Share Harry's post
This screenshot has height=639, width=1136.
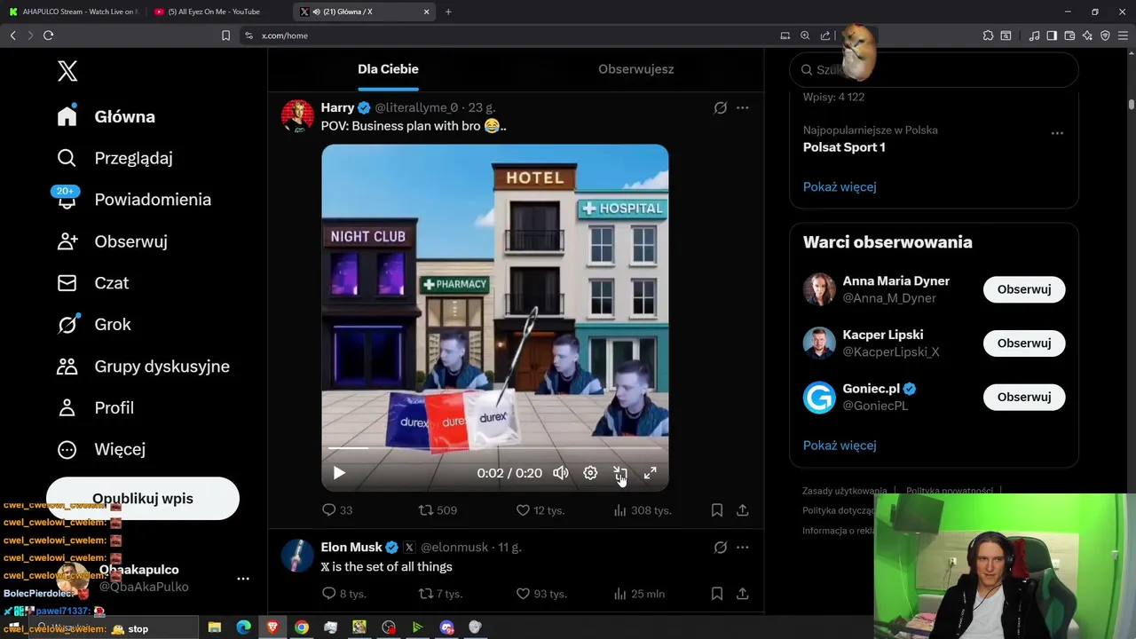click(x=743, y=510)
